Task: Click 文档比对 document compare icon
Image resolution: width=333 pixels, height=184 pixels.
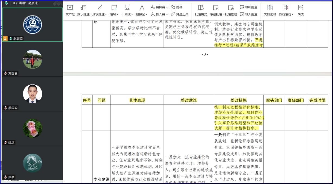Action: 270,10
